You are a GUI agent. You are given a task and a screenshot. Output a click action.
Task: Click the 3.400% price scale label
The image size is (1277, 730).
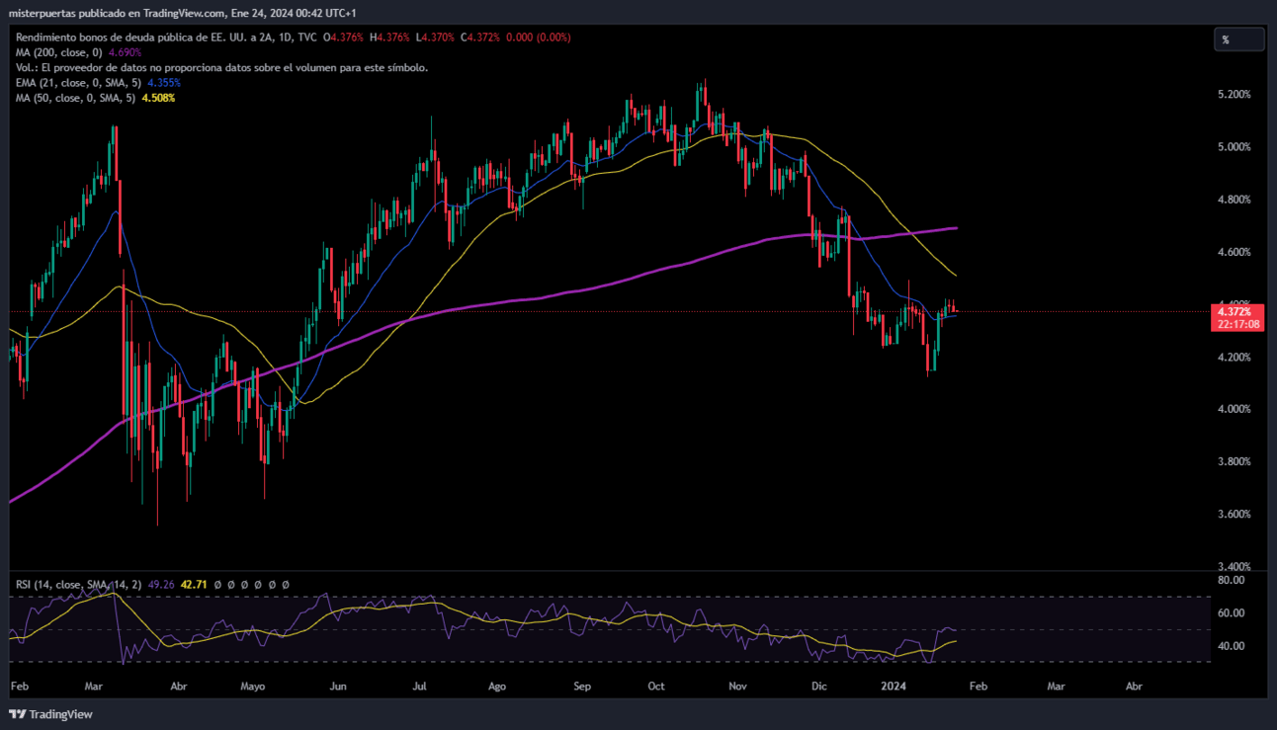pos(1234,567)
